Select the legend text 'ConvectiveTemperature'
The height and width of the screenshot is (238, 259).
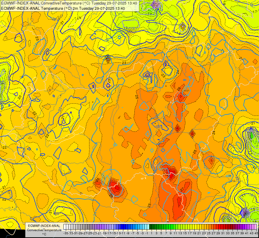(x=44, y=230)
